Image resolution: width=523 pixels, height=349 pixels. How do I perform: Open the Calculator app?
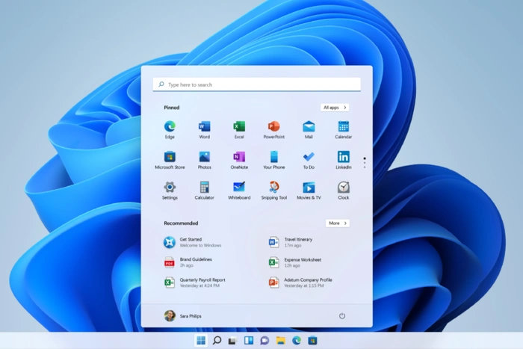(x=205, y=191)
